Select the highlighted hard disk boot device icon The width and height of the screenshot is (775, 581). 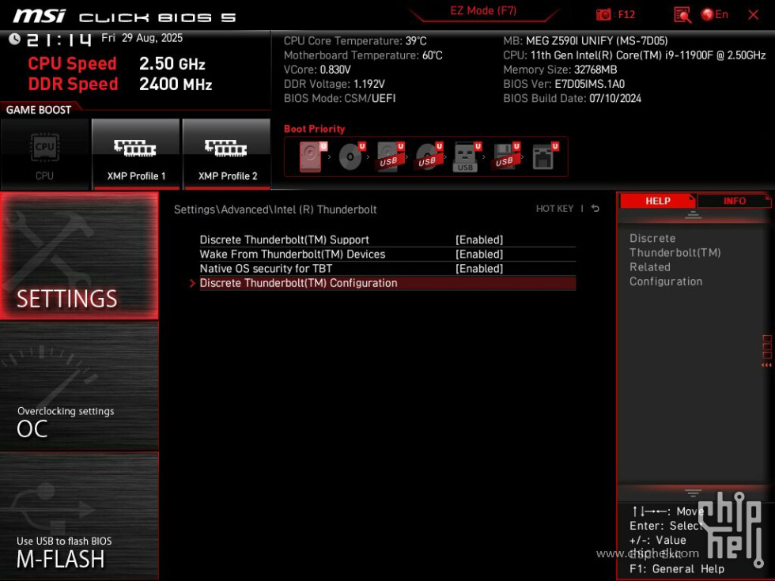[x=312, y=157]
